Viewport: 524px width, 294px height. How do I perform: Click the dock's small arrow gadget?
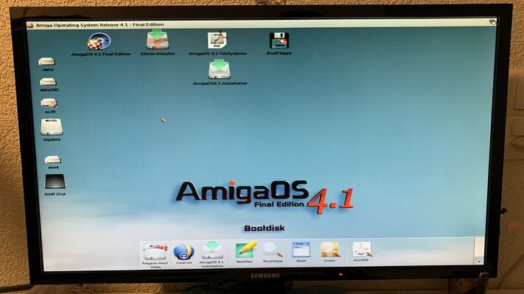click(479, 261)
